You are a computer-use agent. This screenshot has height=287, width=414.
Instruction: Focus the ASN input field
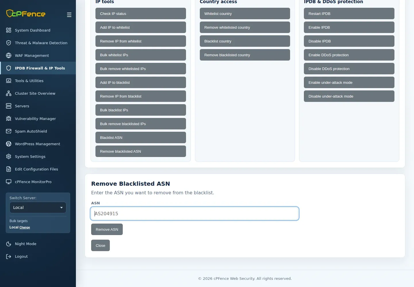195,214
